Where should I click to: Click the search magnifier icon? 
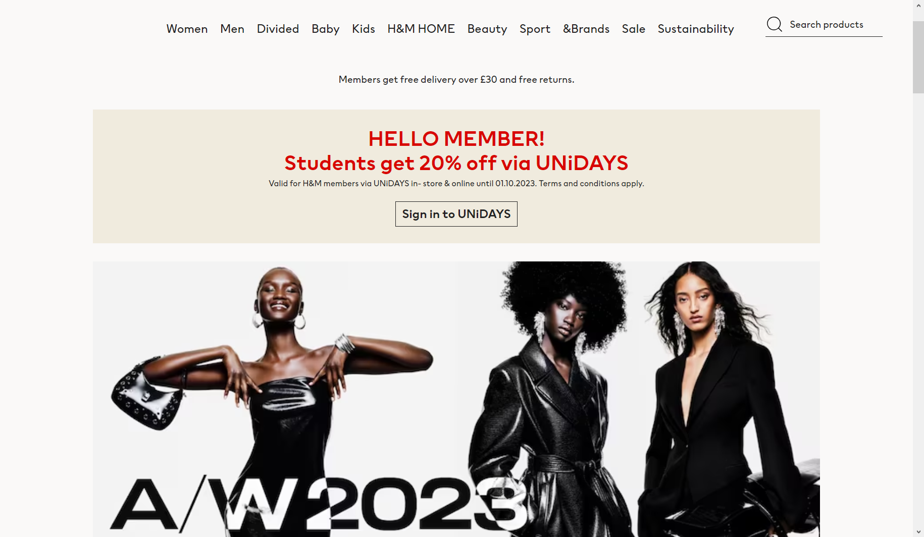[774, 24]
